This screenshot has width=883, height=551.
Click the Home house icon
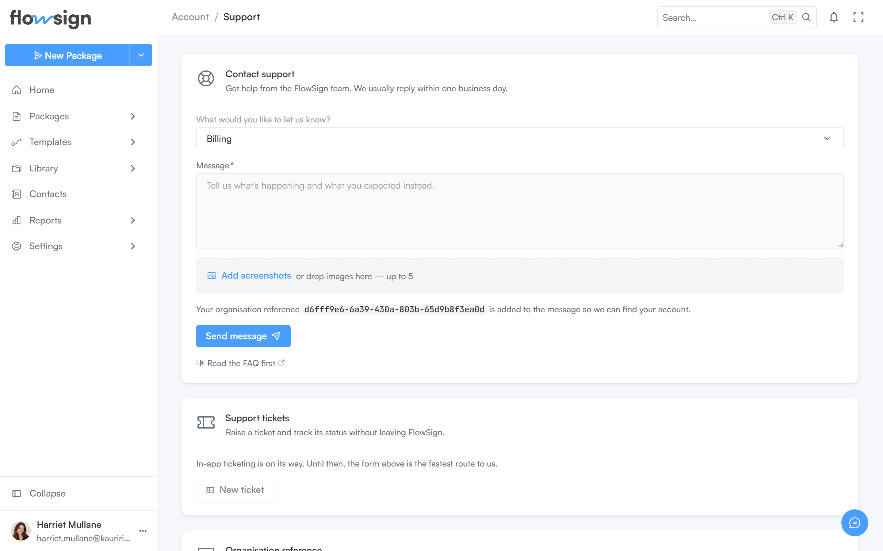click(17, 90)
